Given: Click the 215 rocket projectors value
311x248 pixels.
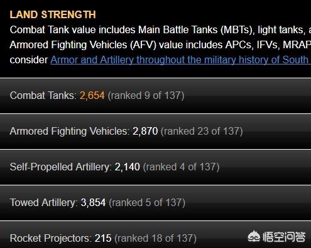Looking at the screenshot, I should point(103,238).
